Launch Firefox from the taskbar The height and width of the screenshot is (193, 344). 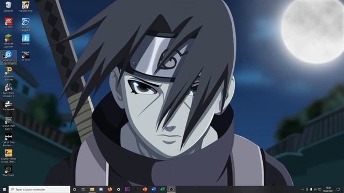(x=110, y=189)
